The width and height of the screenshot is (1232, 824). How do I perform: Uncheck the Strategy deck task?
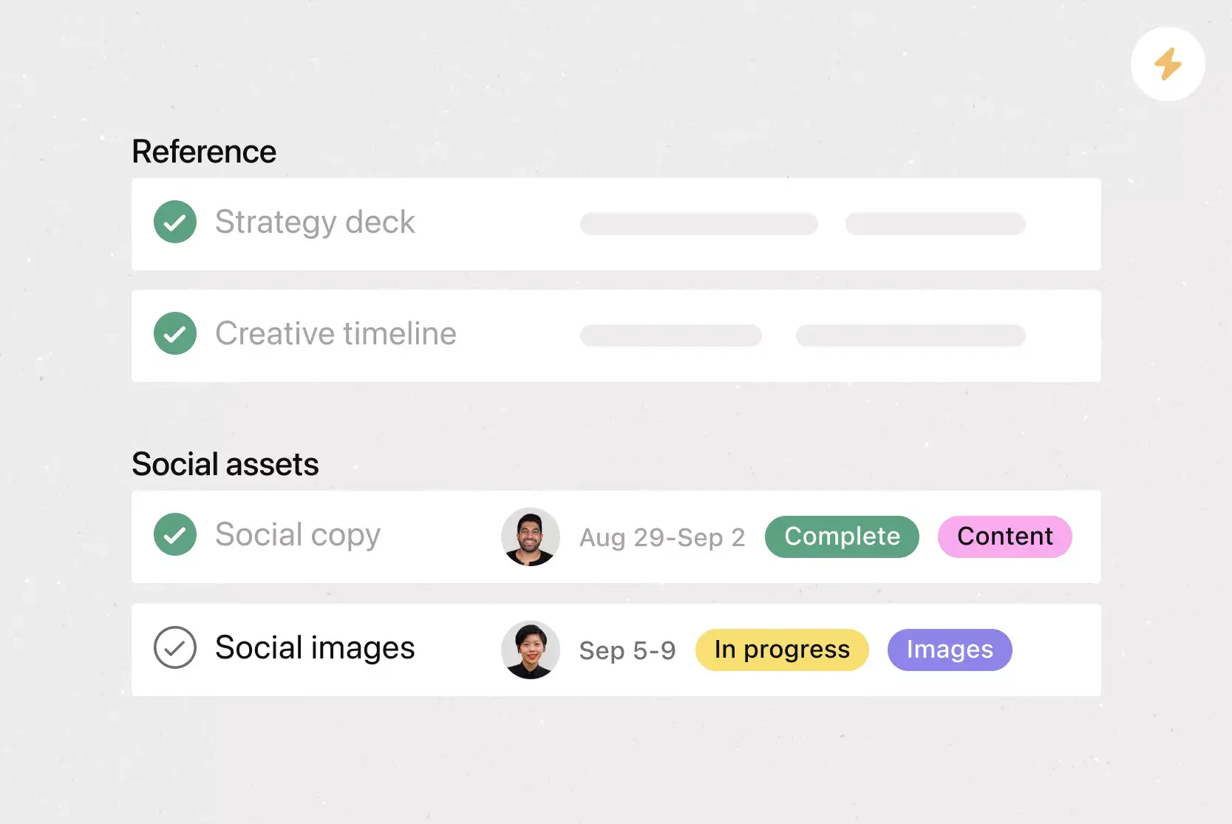[x=175, y=222]
